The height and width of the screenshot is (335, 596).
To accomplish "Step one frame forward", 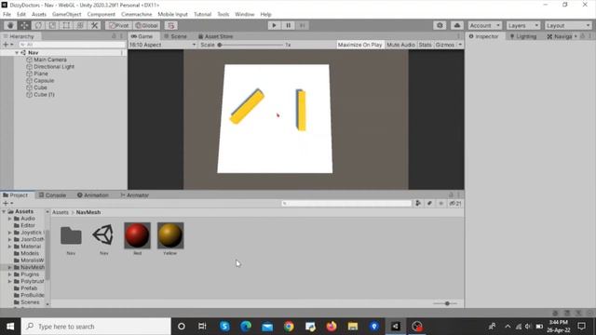I will 302,25.
